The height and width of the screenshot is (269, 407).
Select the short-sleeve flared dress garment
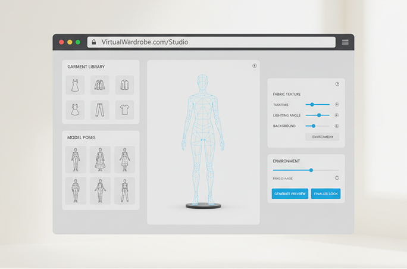75,110
